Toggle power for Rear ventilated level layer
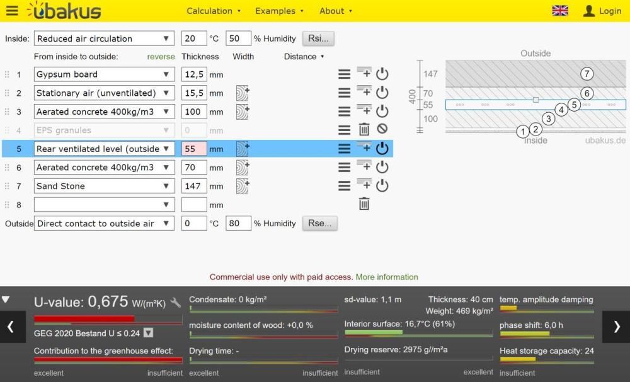The width and height of the screenshot is (630, 382). tap(382, 148)
